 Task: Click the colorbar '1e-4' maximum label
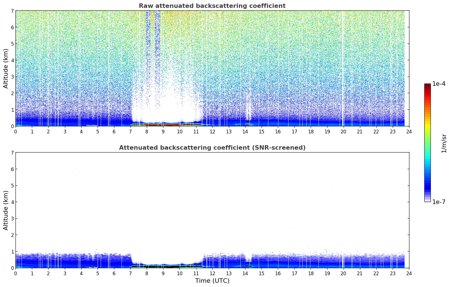(439, 84)
